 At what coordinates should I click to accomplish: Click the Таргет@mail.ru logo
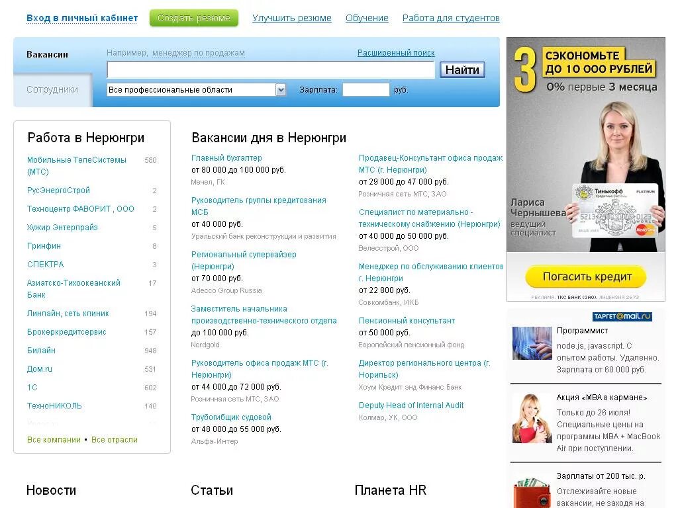click(x=622, y=316)
